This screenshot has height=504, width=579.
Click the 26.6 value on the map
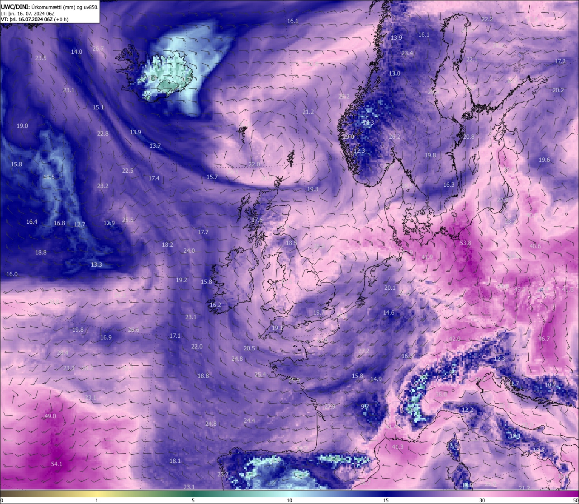[133, 330]
